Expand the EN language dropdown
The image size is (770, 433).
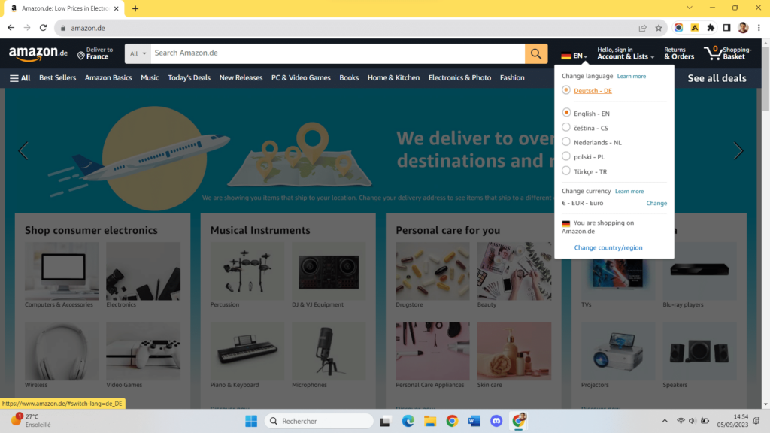click(x=574, y=56)
